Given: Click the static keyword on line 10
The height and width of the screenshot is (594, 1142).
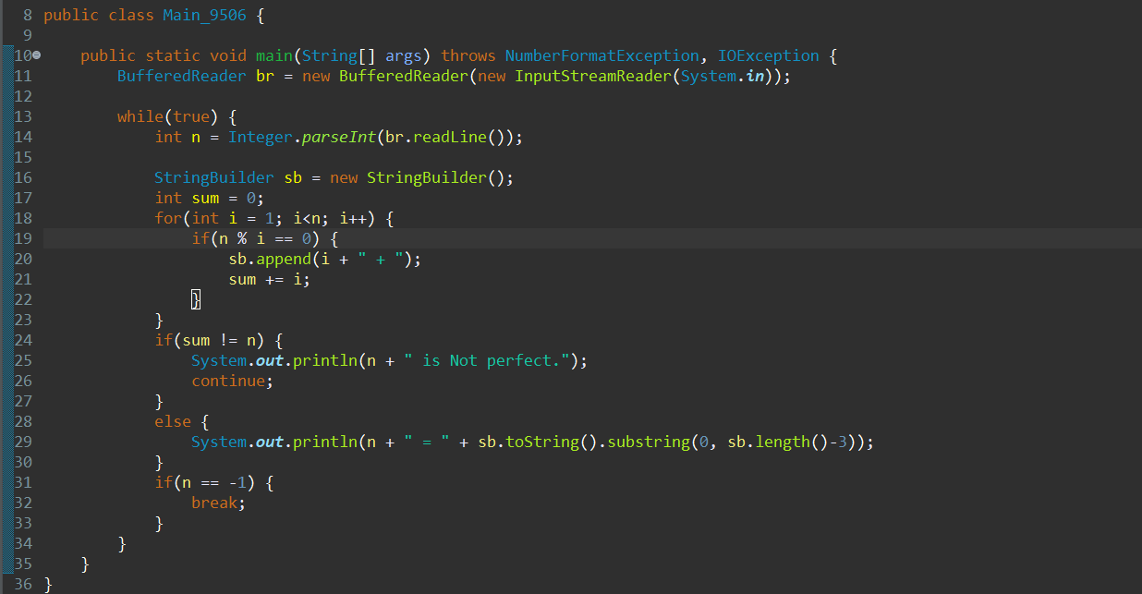Looking at the screenshot, I should coord(173,55).
